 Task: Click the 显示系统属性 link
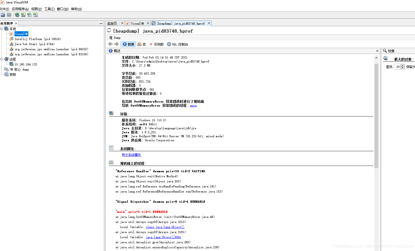tap(131, 155)
